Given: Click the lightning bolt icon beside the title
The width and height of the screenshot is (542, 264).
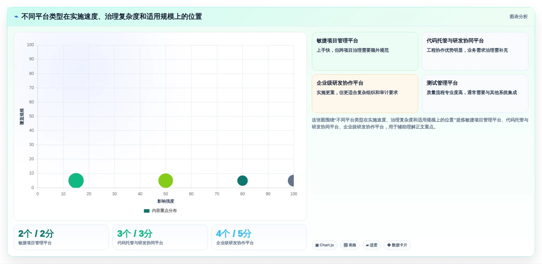Looking at the screenshot, I should click(16, 17).
